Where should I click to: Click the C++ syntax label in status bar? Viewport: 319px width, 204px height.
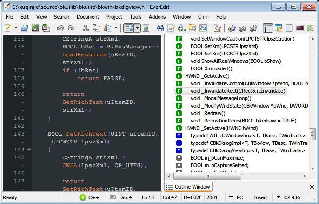(93, 197)
